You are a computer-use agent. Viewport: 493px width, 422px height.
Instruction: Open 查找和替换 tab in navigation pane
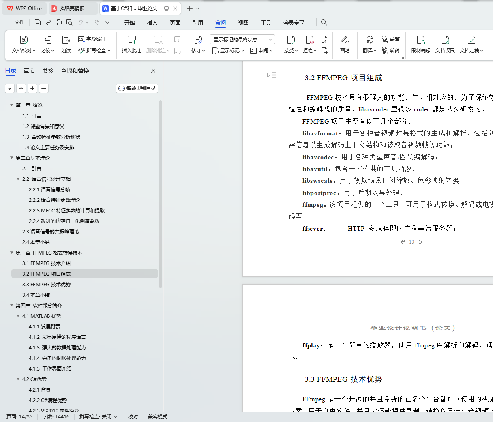coord(75,71)
